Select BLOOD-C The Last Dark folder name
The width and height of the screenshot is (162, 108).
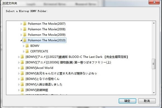tap(77, 57)
